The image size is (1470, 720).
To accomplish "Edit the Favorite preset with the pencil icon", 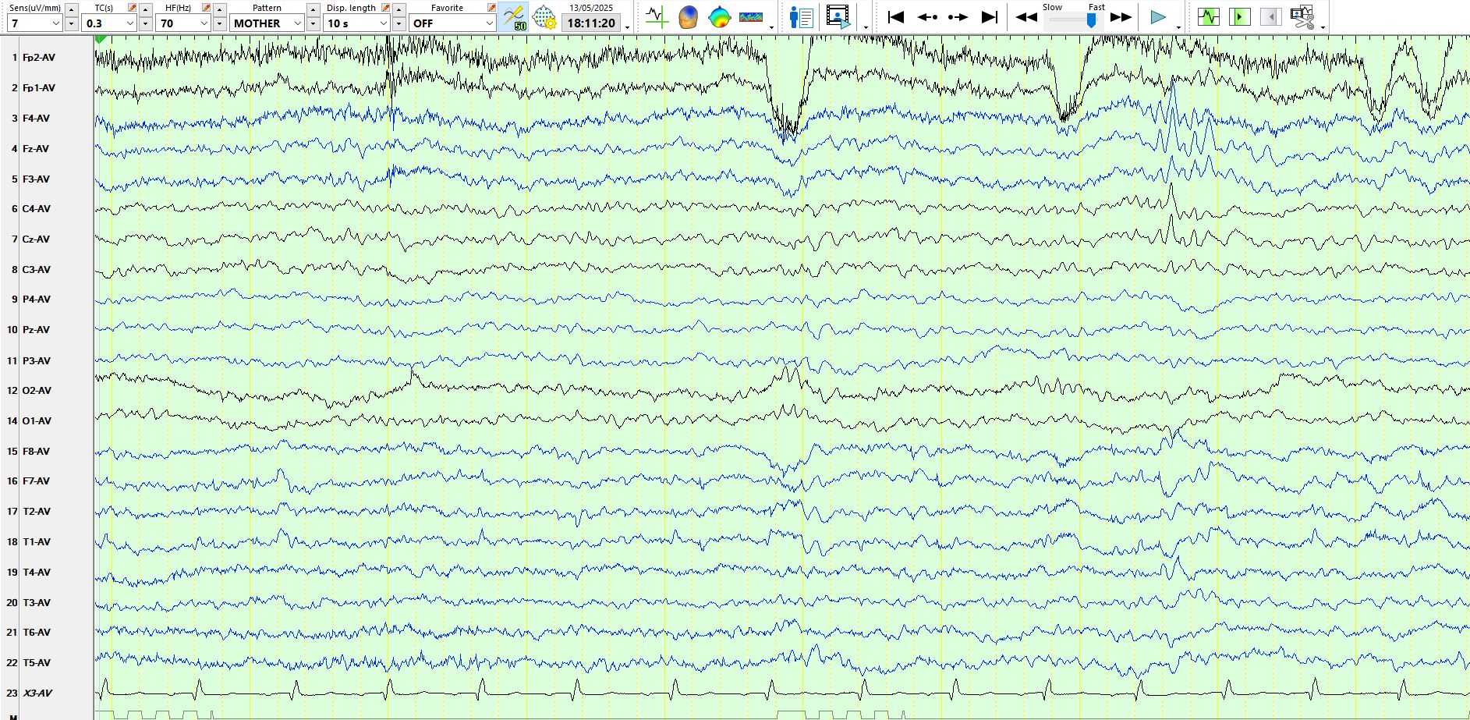I will click(x=491, y=7).
